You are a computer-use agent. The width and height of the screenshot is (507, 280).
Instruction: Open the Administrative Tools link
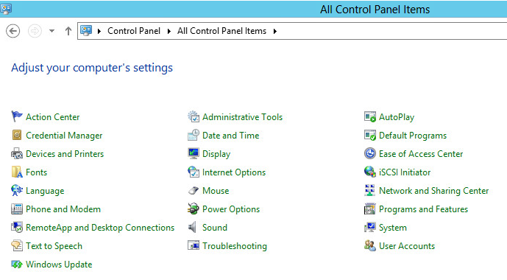coord(243,117)
